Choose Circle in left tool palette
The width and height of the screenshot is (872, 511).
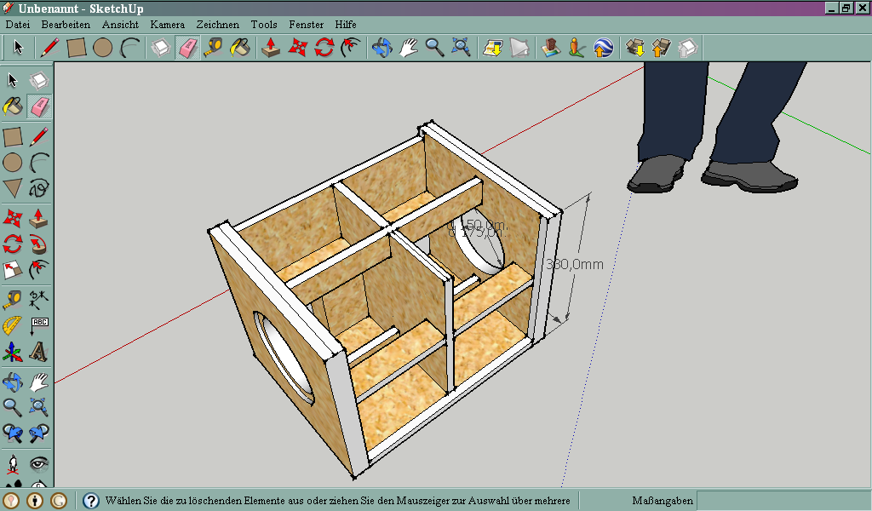click(x=13, y=163)
